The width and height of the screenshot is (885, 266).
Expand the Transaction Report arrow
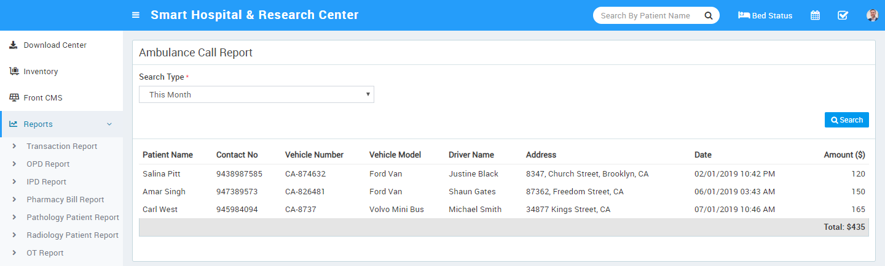(x=14, y=146)
